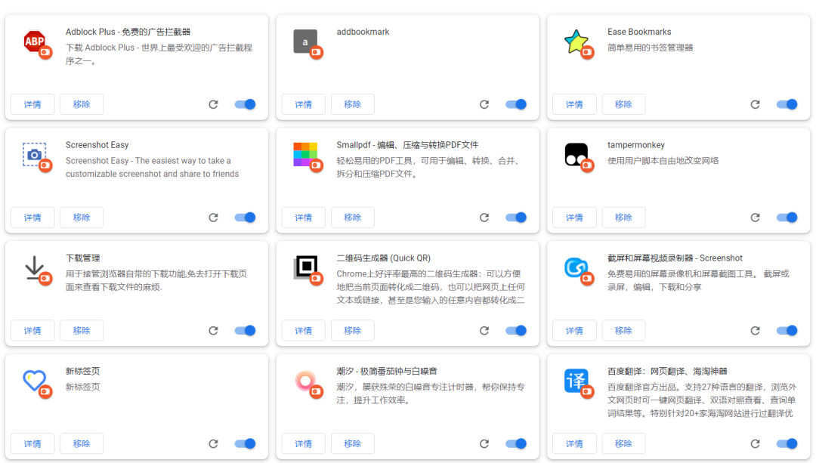816x463 pixels.
Task: Disable the Smallpdf extension toggle
Action: pos(516,218)
